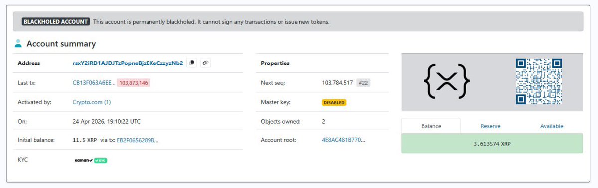Click the Objects owned value 2
Screen dimensions: 598x188
324,122
